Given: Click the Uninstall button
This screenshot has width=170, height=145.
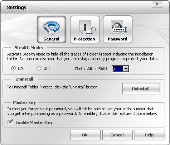Looking at the screenshot, I should pos(141,89).
